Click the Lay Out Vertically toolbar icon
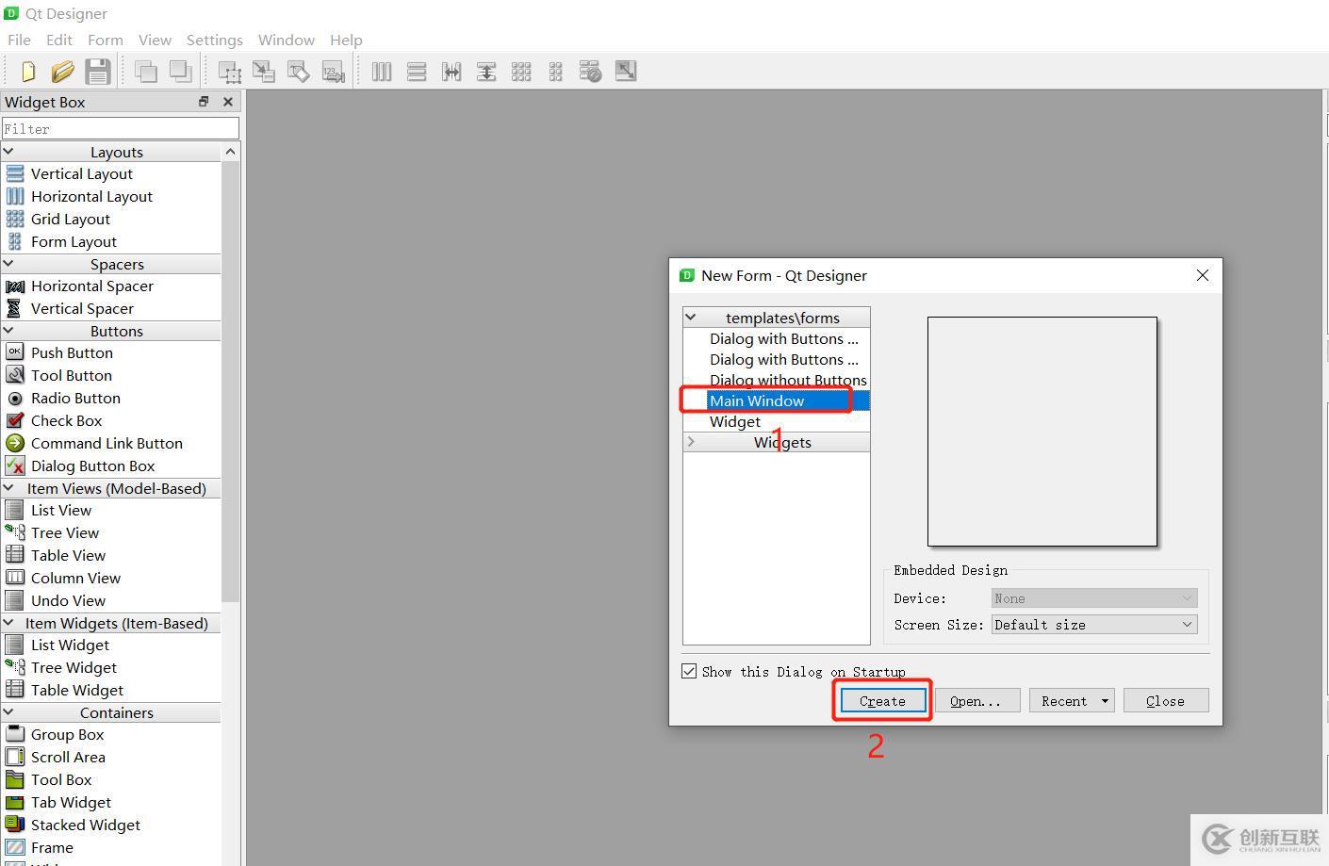 [417, 72]
